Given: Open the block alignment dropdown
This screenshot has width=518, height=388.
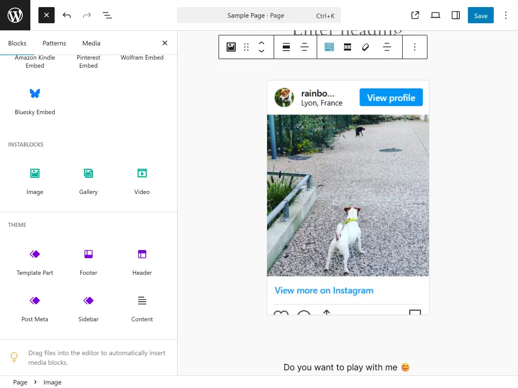Looking at the screenshot, I should pos(286,47).
